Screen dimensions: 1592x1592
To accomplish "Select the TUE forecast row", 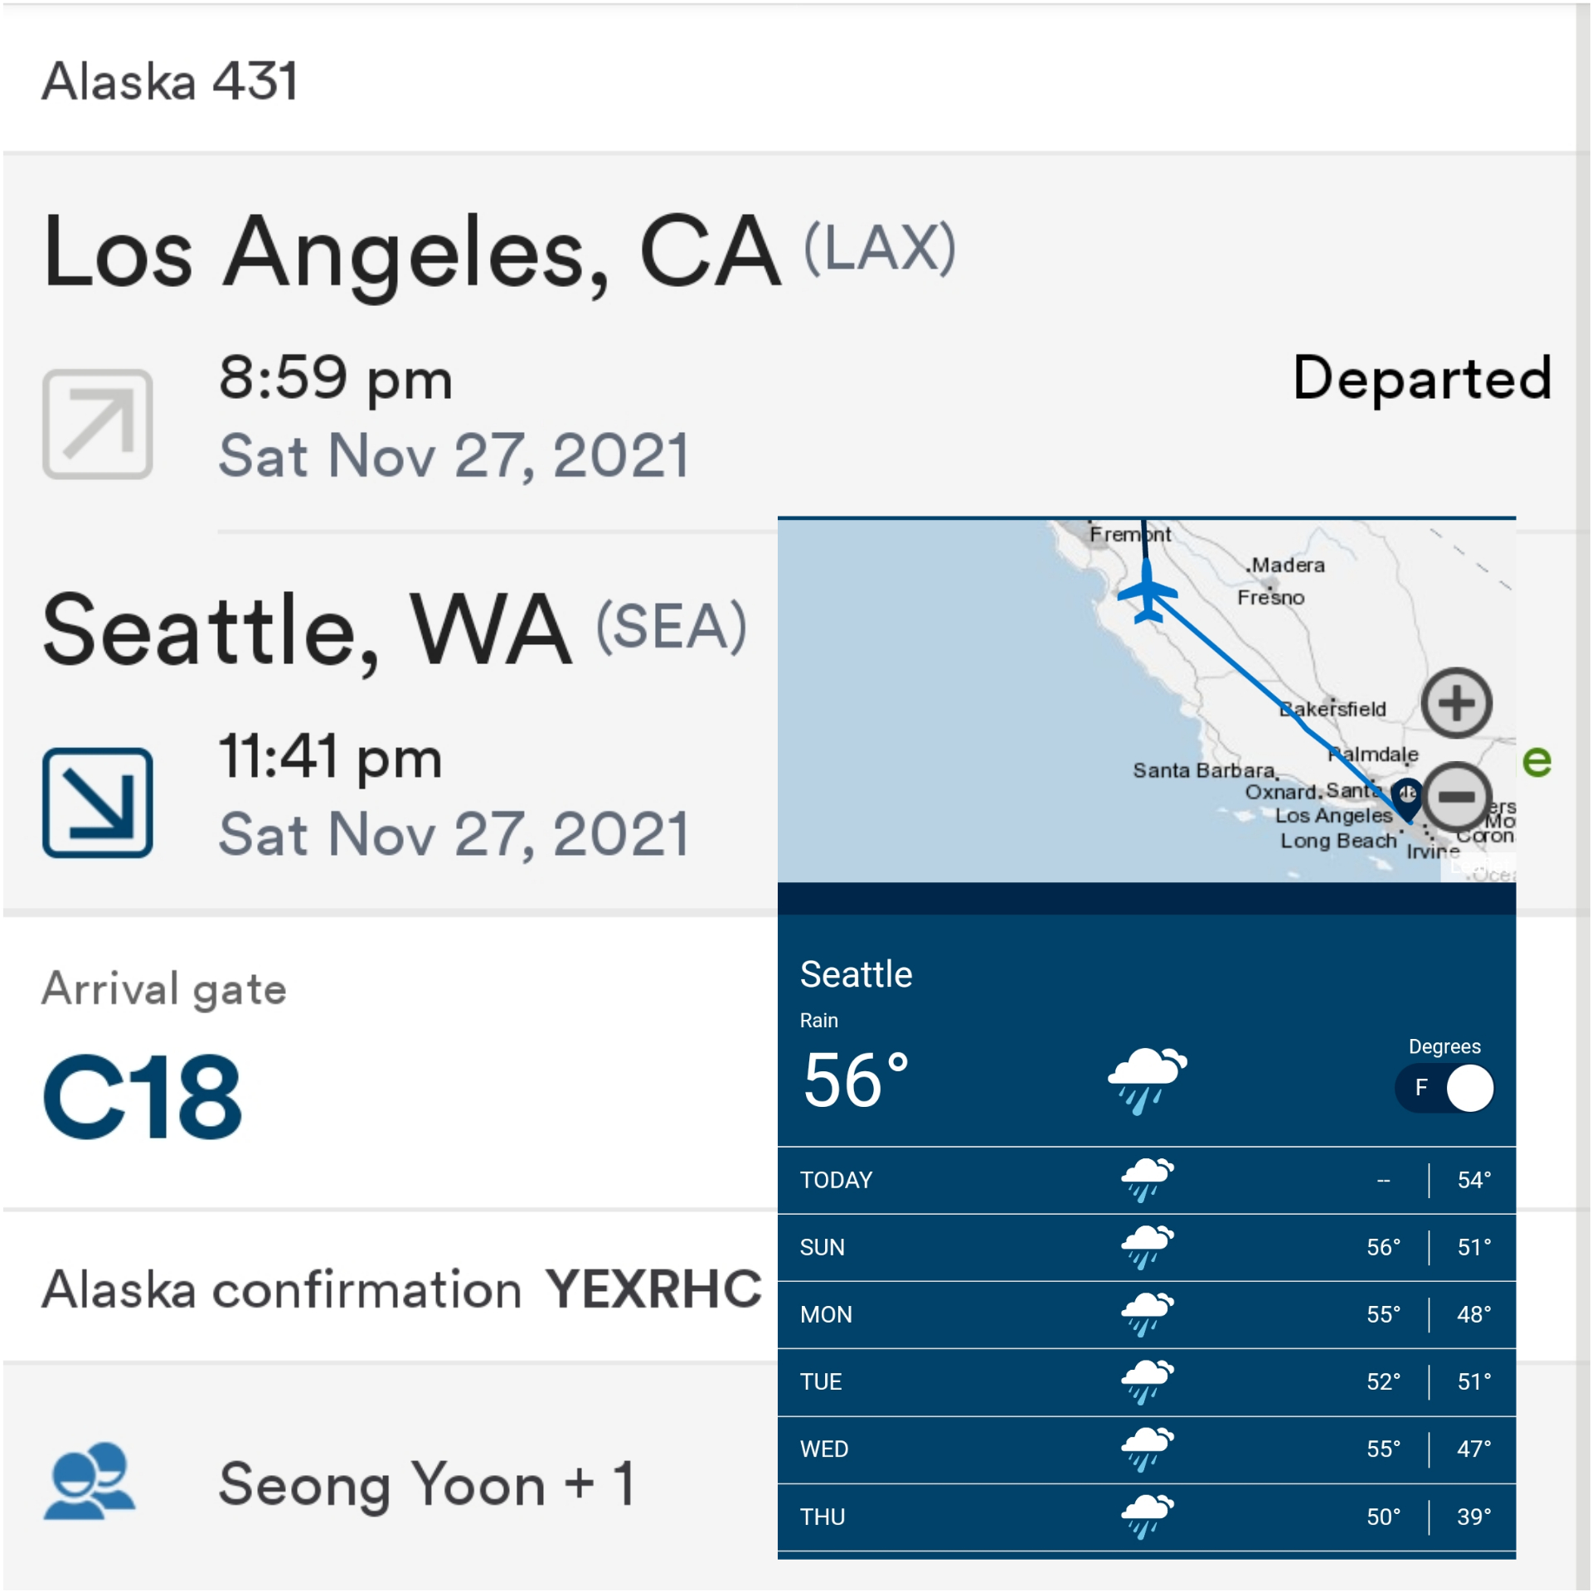I will (x=1146, y=1381).
